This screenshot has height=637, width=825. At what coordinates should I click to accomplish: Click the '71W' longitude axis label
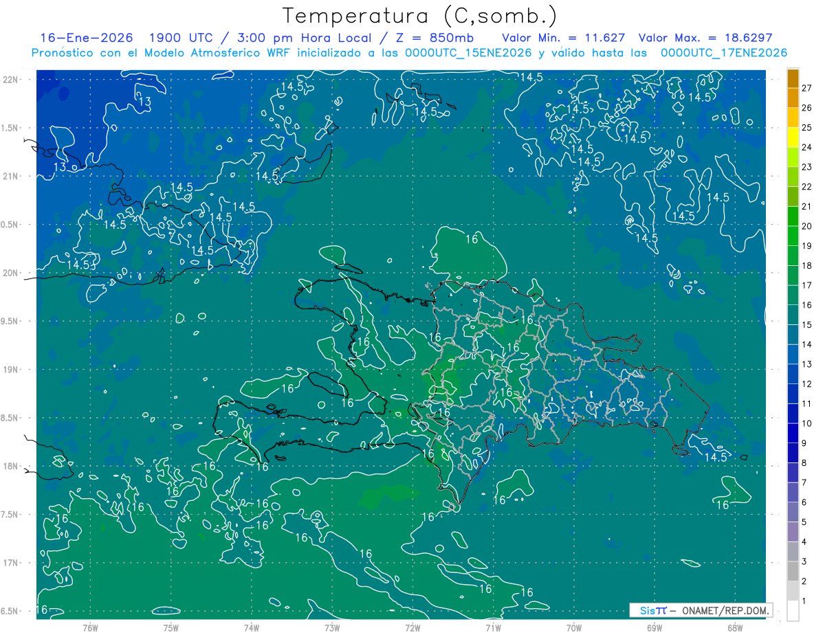click(x=493, y=627)
